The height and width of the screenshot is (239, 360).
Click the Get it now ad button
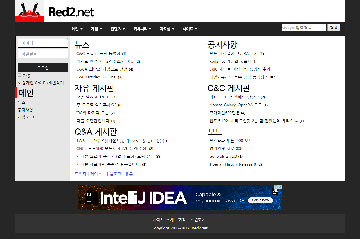[260, 200]
